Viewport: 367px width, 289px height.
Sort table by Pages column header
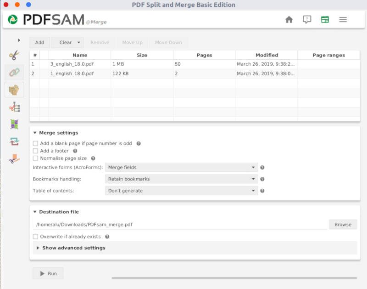[x=204, y=55]
